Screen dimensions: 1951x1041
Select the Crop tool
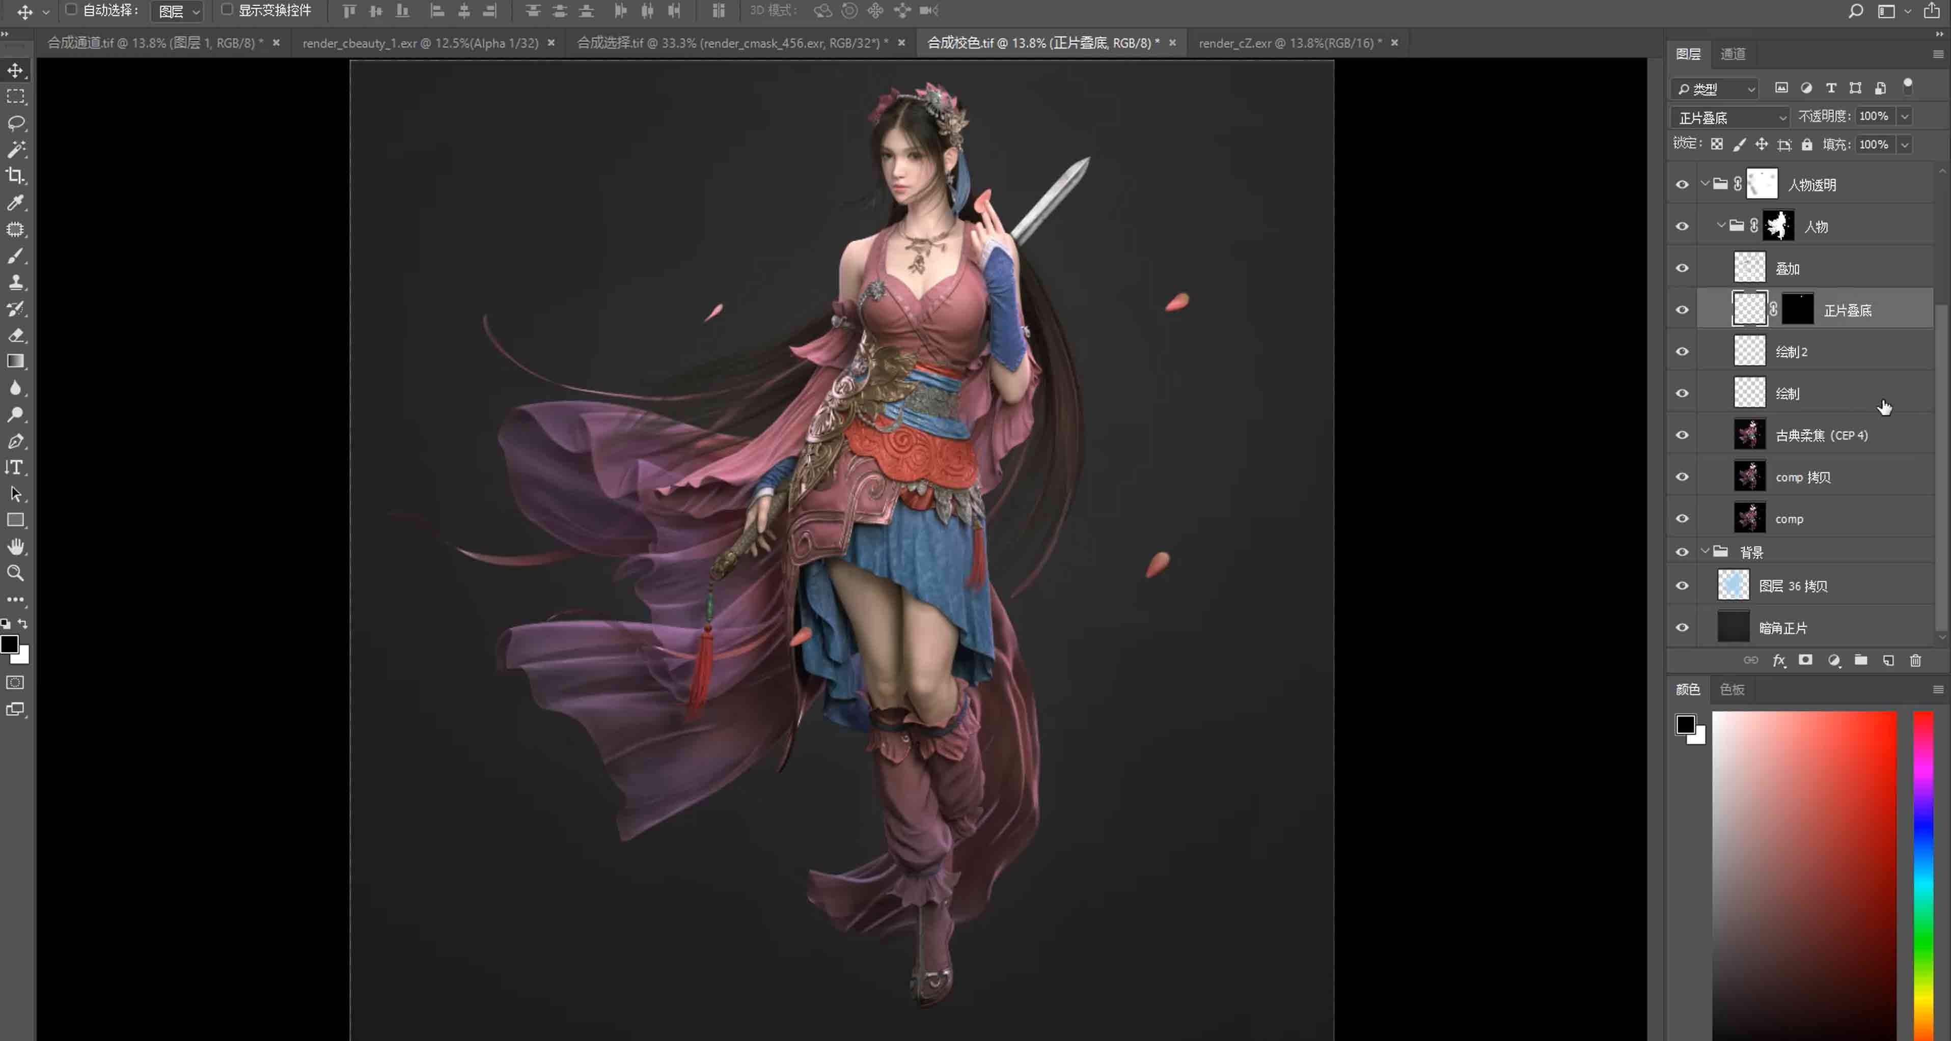16,177
